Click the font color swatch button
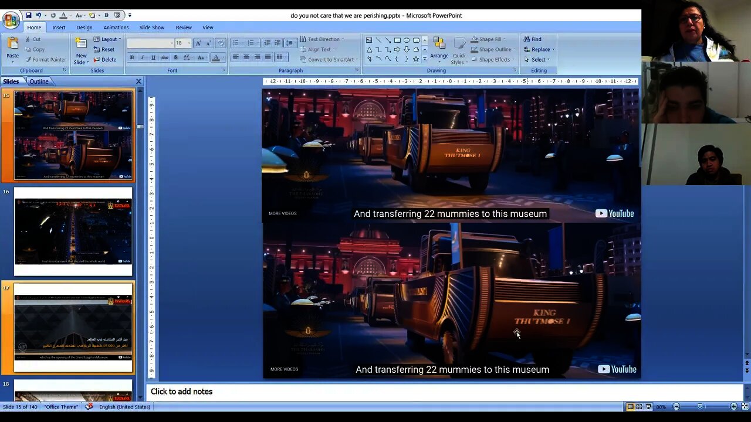 (216, 57)
